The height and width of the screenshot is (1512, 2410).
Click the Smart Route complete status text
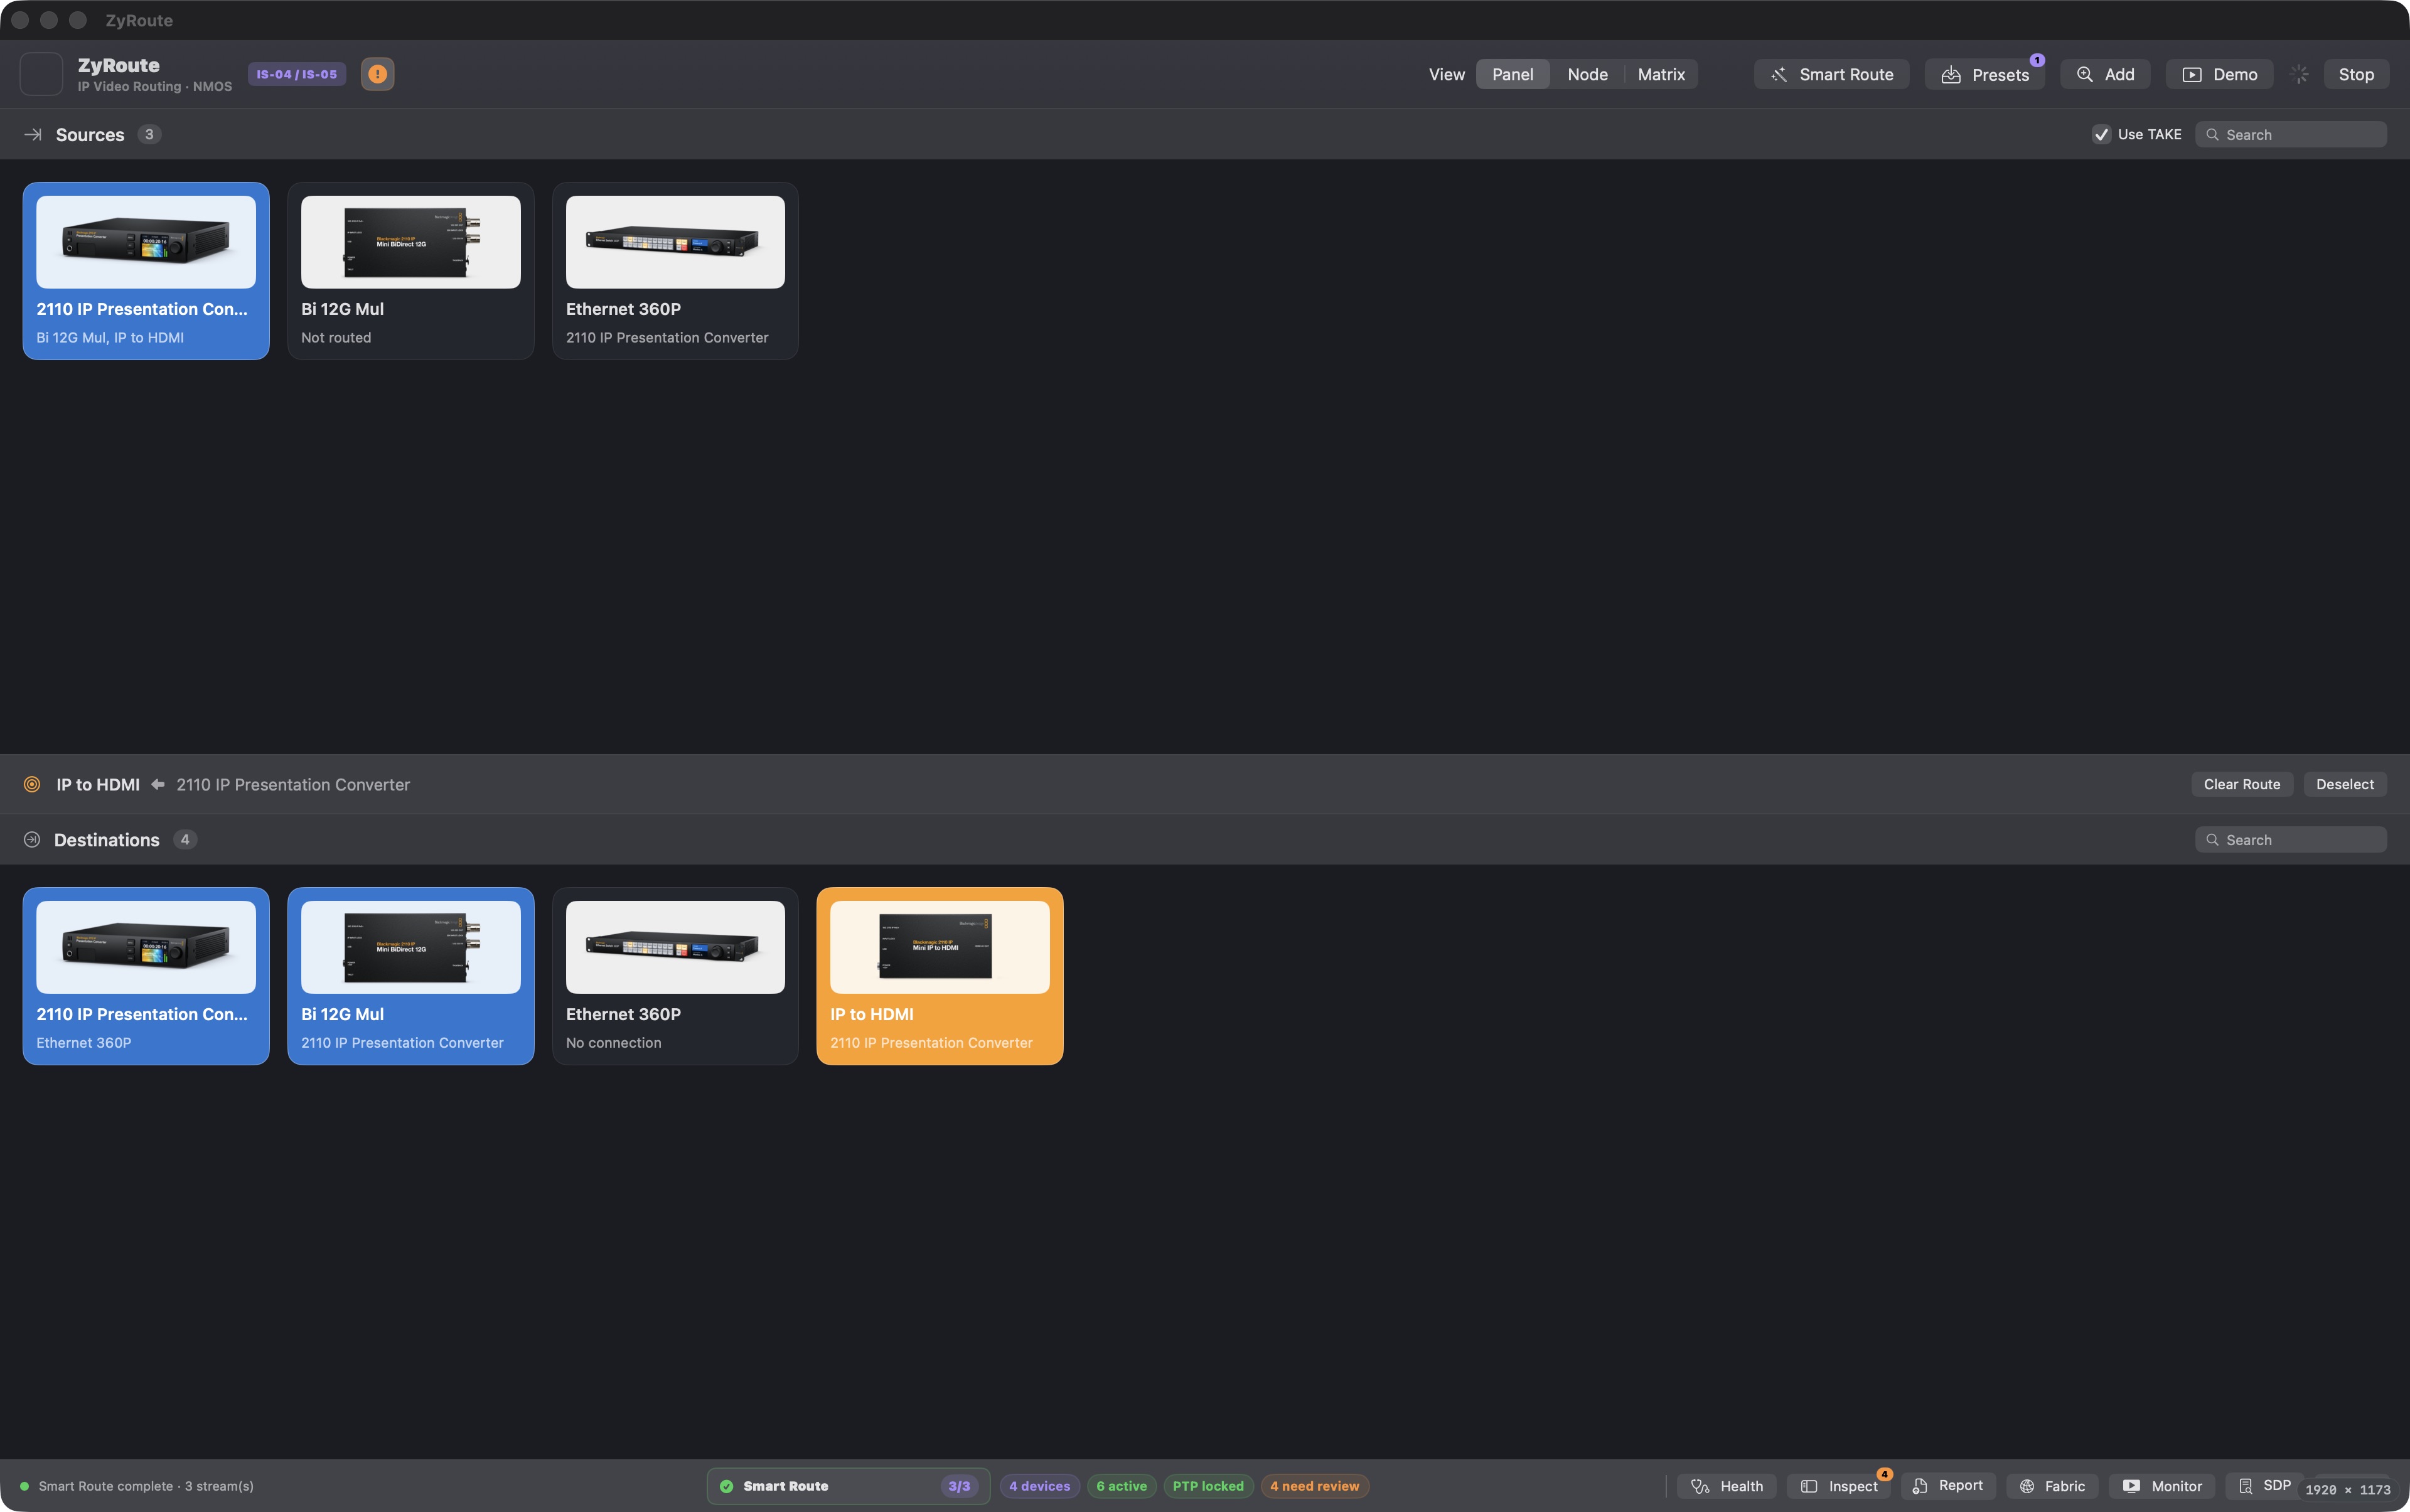[x=146, y=1486]
